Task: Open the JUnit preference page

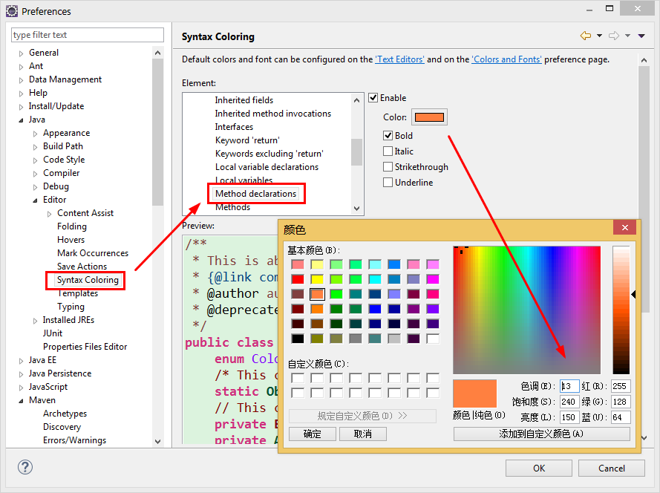Action: pos(53,333)
